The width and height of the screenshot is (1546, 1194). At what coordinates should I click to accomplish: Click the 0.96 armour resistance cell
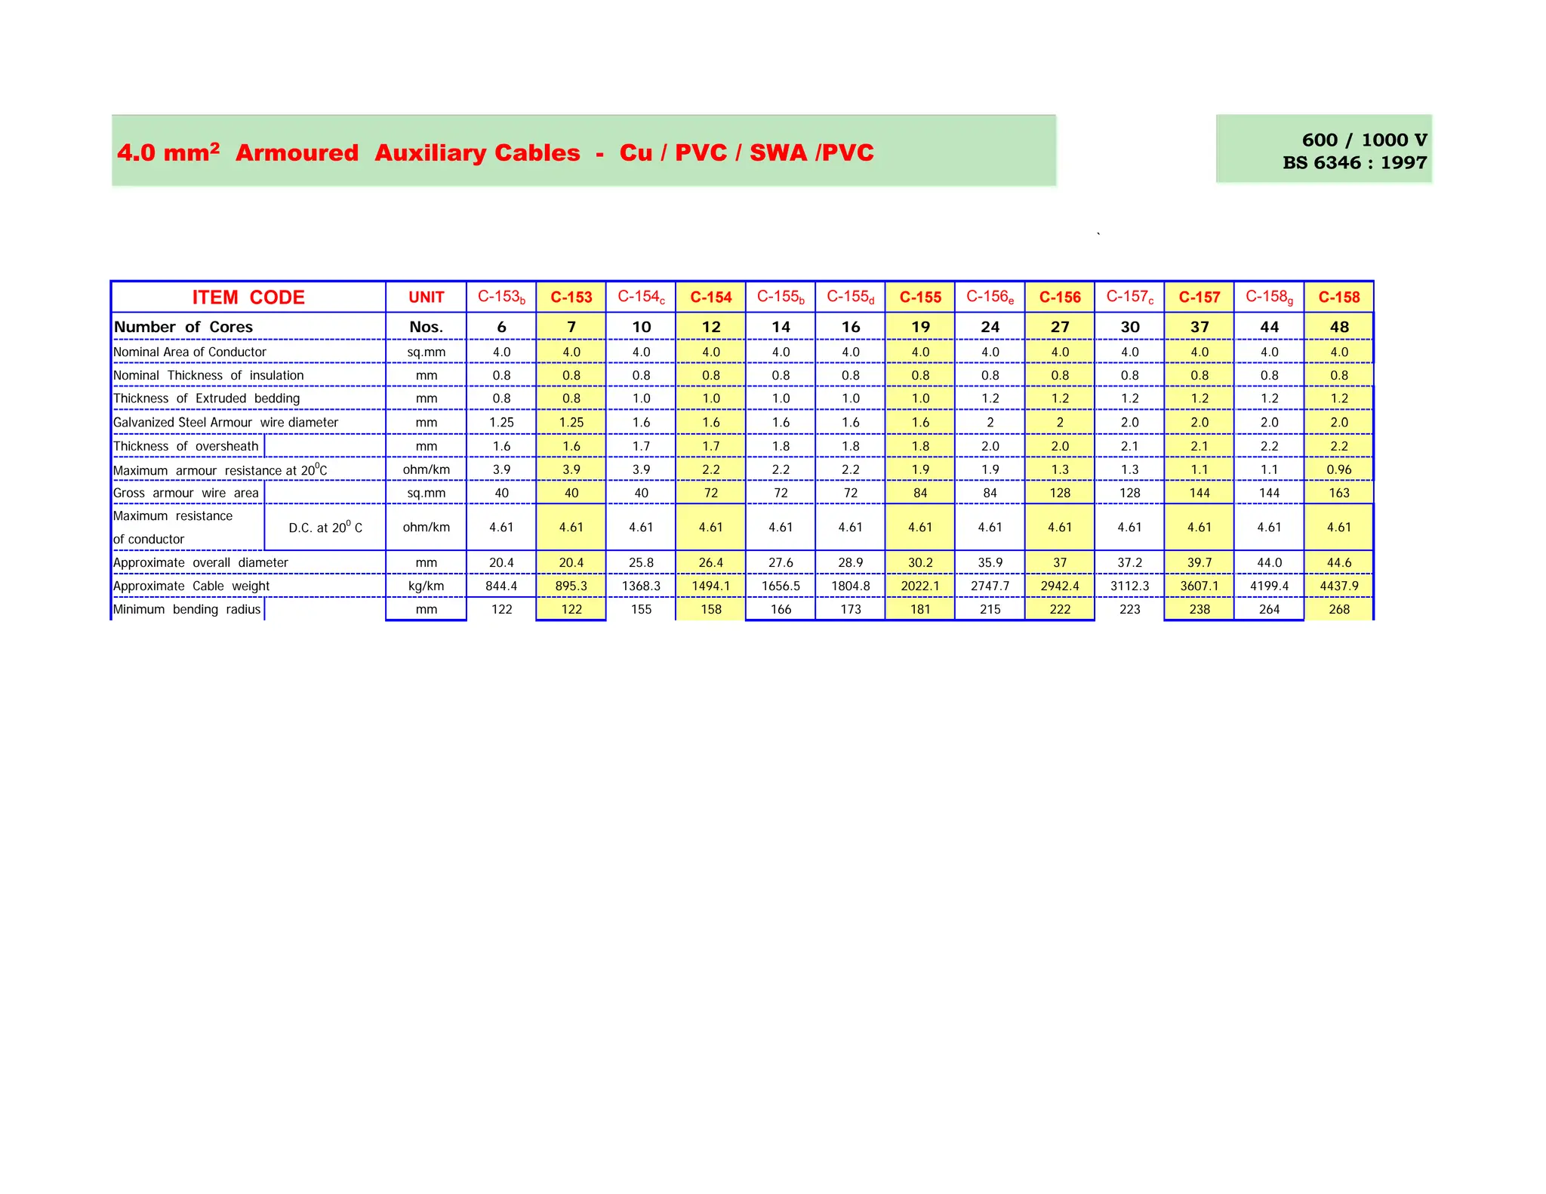1338,469
